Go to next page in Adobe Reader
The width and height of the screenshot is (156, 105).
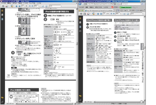pyautogui.click(x=19, y=6)
